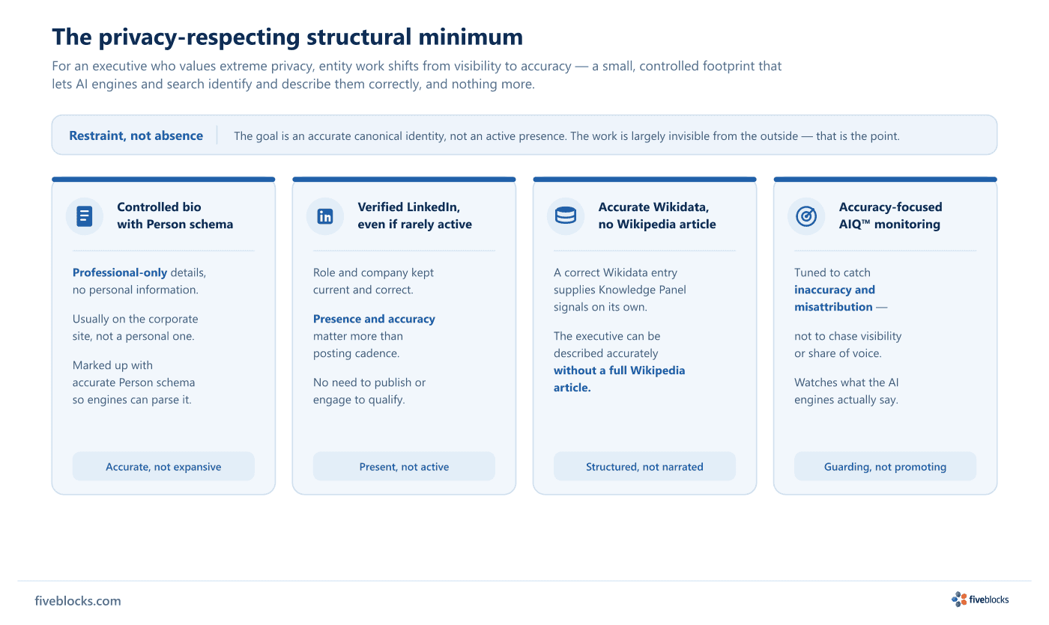The width and height of the screenshot is (1049, 625).
Task: Click the 'Guarding, not promoting' pill
Action: [x=885, y=466]
